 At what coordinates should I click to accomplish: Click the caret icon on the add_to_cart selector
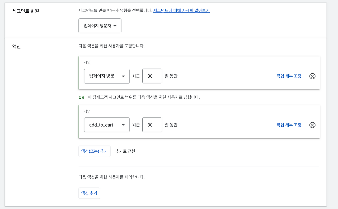pos(123,125)
